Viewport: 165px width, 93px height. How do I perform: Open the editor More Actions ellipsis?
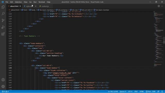point(162,6)
